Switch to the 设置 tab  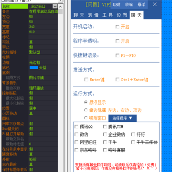(x=122, y=15)
